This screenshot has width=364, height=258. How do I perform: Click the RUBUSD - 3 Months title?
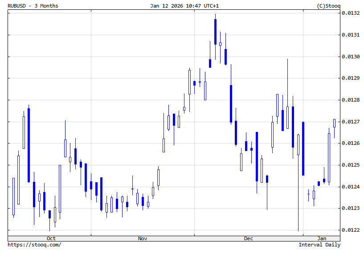tap(33, 6)
